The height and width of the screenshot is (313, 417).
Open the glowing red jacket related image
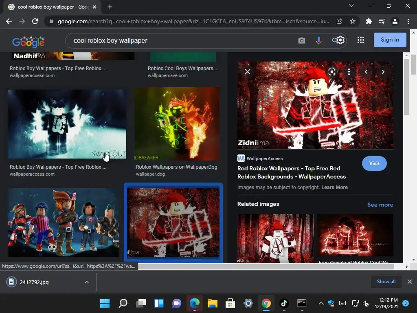[355, 235]
